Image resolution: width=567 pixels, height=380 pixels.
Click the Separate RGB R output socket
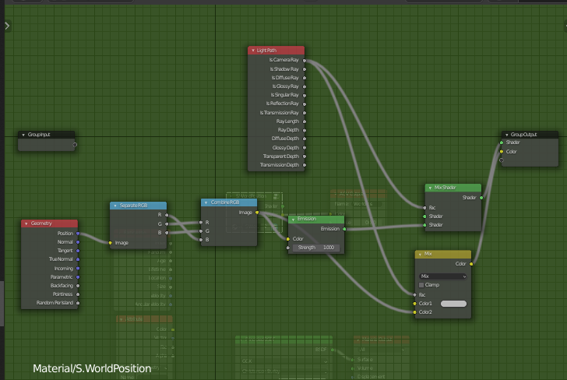click(x=167, y=215)
